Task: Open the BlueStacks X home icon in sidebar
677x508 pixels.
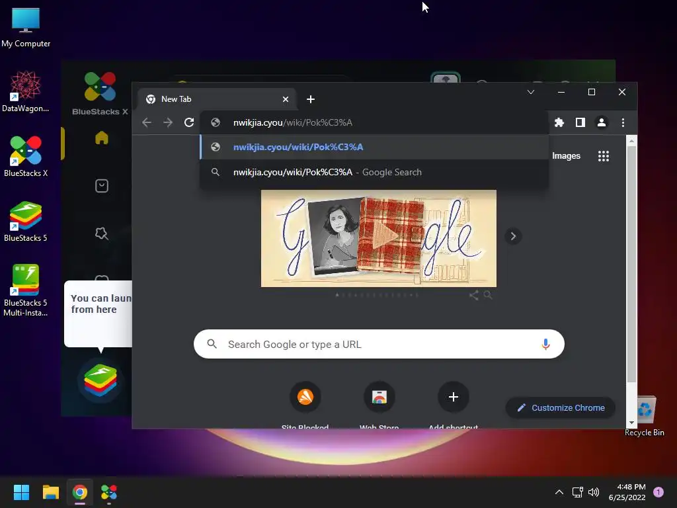Action: coord(101,138)
